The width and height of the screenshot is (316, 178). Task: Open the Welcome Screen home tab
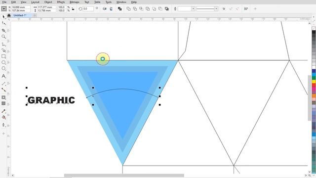[x=9, y=15]
